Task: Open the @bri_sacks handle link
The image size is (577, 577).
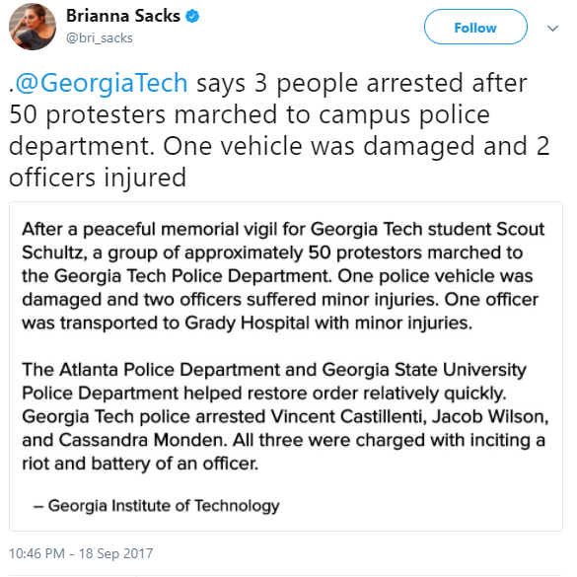Action: click(100, 37)
